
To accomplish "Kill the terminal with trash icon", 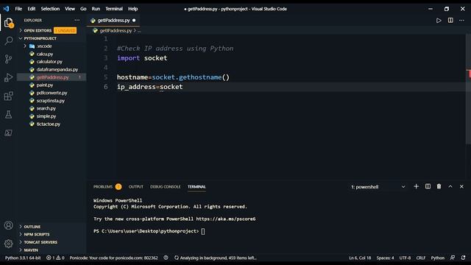I will coord(439,186).
